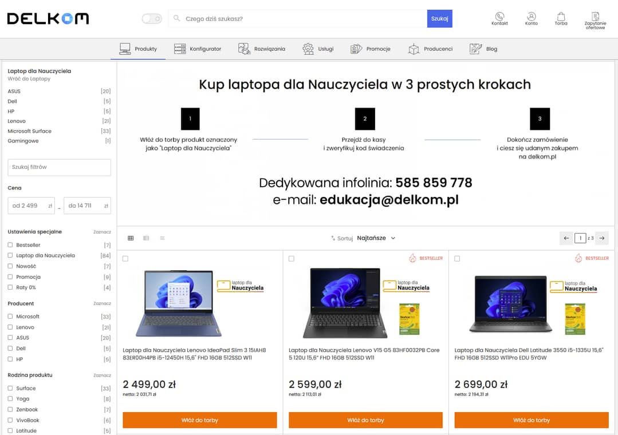Open the Promocje menu item
The image size is (618, 435).
coord(371,49)
